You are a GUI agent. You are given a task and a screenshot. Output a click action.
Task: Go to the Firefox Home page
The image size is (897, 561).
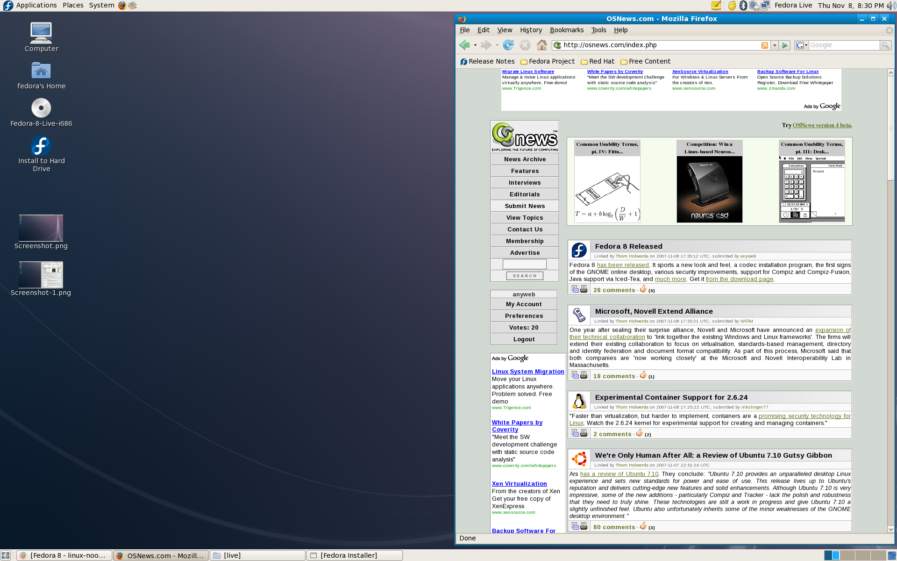pyautogui.click(x=542, y=45)
